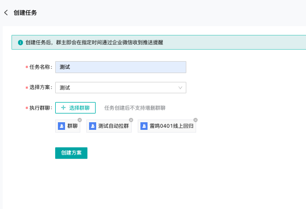Go back using the left arrow icon

point(6,13)
